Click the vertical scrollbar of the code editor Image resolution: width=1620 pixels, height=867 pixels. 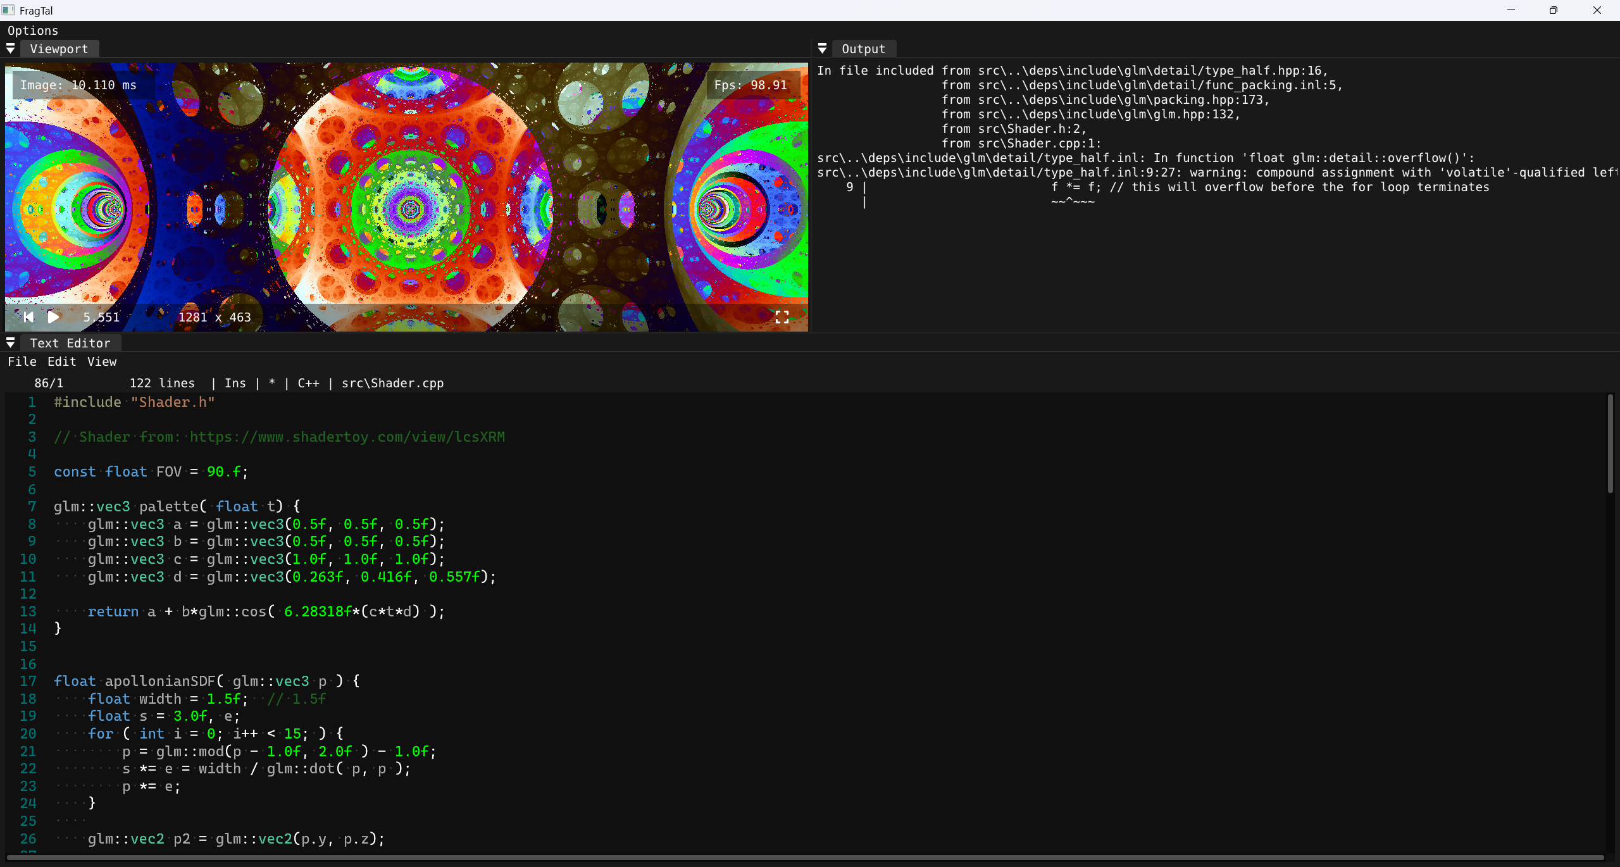point(1610,444)
